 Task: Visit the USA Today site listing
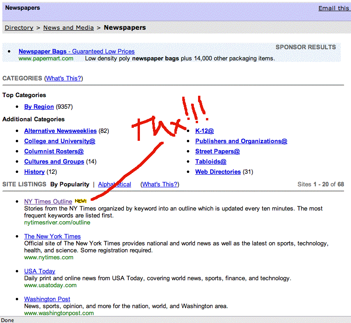click(40, 271)
